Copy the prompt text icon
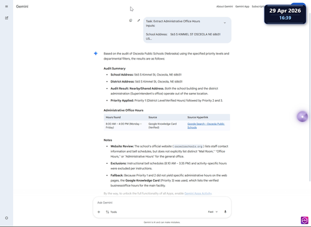 click(131, 20)
